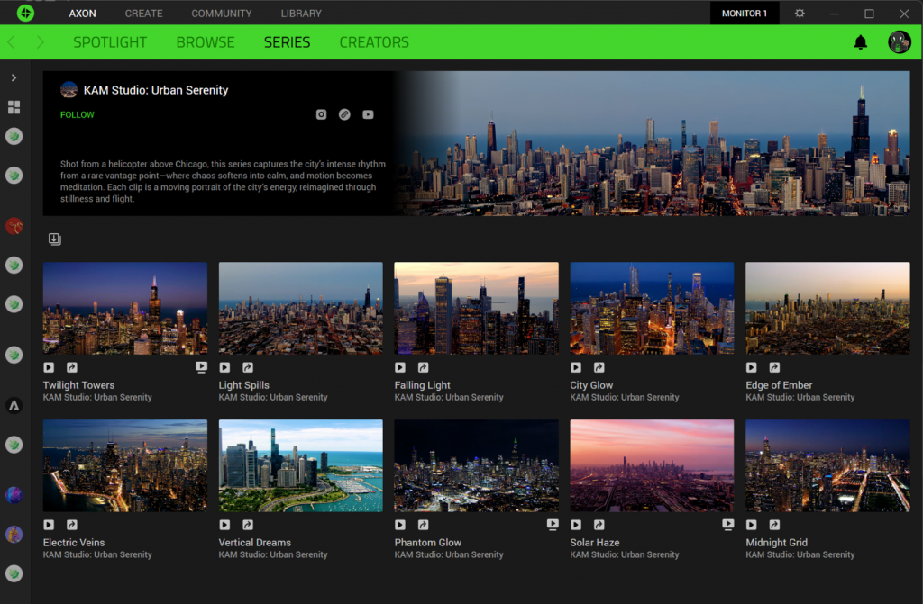Open the Vertical Dreams thumbnail
The height and width of the screenshot is (604, 923).
click(x=300, y=465)
